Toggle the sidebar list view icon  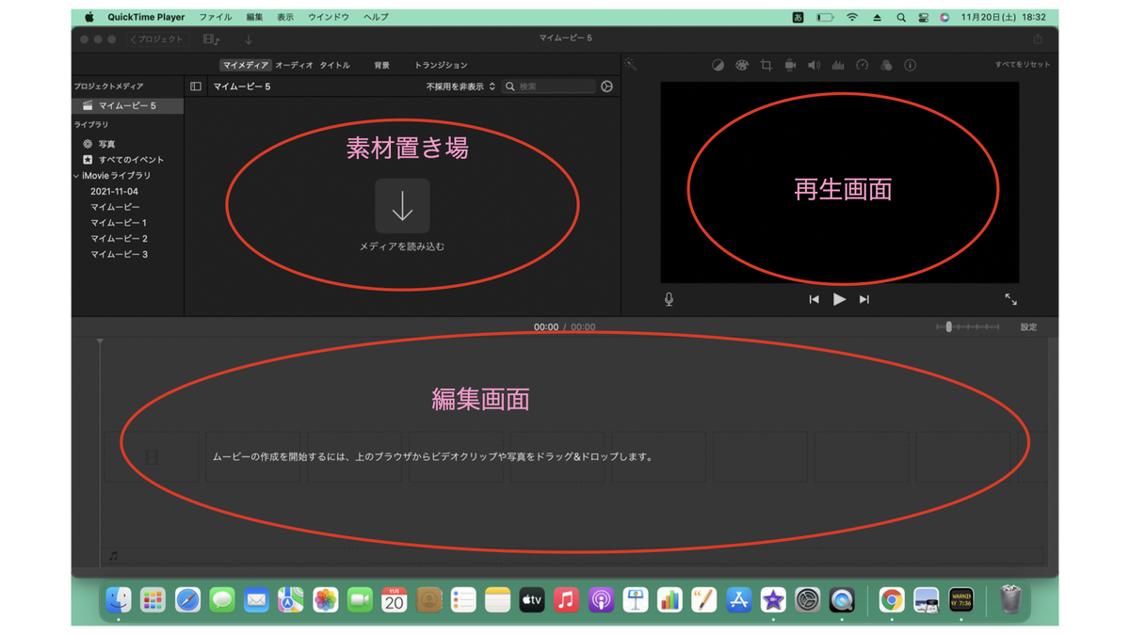[x=196, y=87]
